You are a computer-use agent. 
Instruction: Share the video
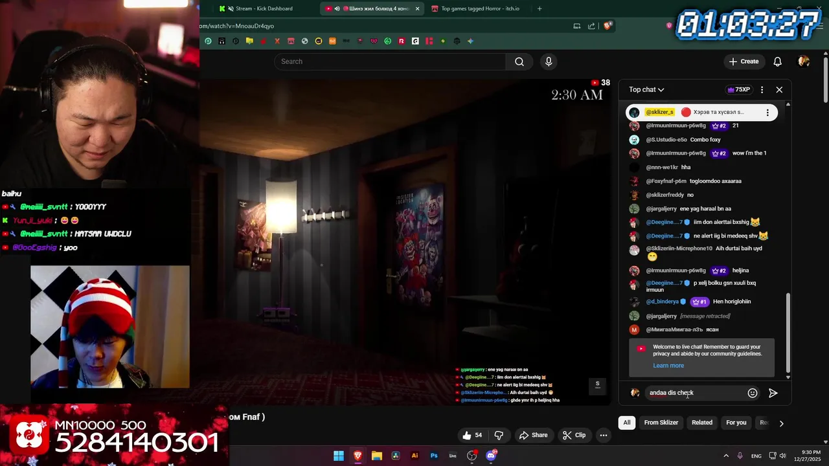tap(533, 436)
